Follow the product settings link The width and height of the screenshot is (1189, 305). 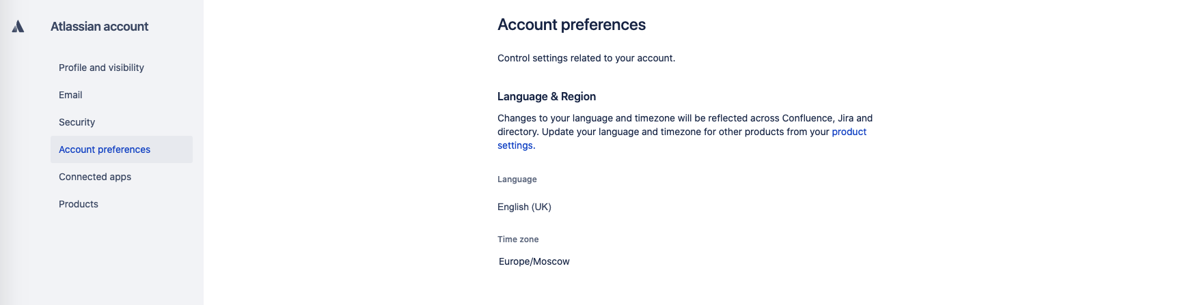point(849,132)
